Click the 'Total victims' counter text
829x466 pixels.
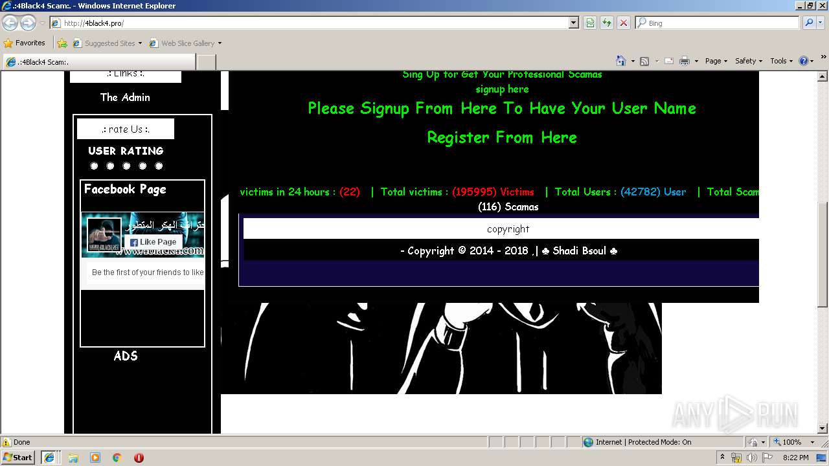click(457, 192)
